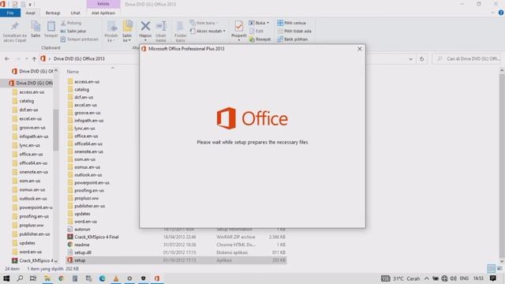505x284 pixels.
Task: Click the Hapus delete X icon
Action: pyautogui.click(x=145, y=26)
